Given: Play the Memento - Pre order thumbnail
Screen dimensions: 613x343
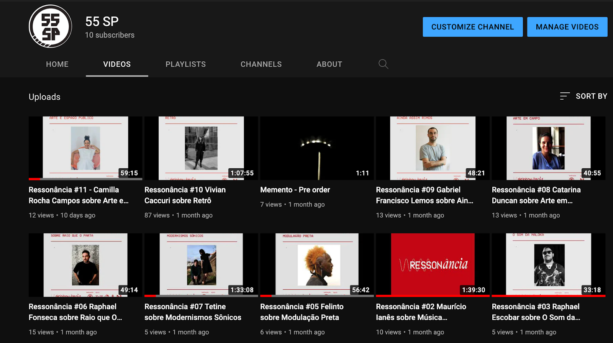Looking at the screenshot, I should click(x=317, y=148).
